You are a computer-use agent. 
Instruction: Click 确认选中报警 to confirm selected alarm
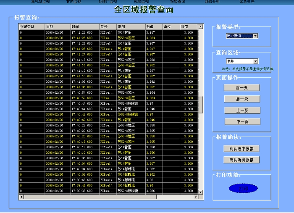241,148
